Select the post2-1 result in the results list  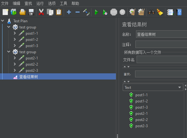tap(142, 114)
